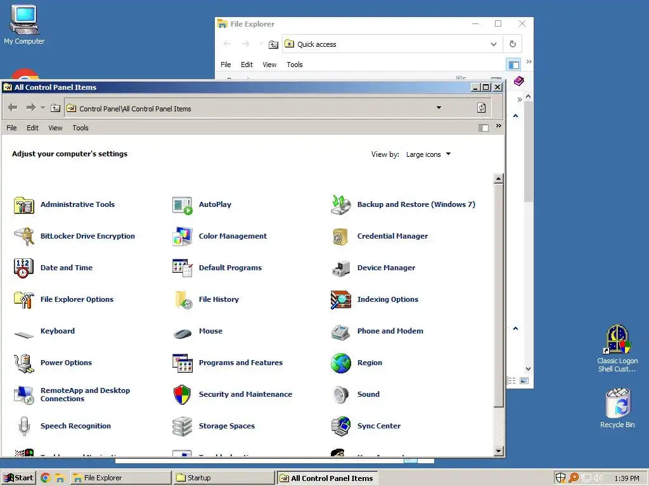Image resolution: width=649 pixels, height=486 pixels.
Task: Open the File menu in Control Panel
Action: [x=11, y=128]
